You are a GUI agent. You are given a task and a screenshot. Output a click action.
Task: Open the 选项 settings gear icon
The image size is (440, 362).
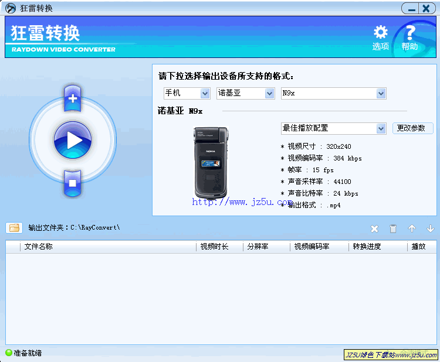381,37
